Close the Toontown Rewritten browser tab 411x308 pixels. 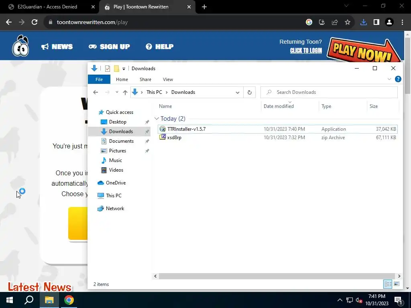coord(189,7)
